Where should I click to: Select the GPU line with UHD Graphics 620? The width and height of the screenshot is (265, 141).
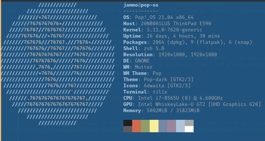point(192,104)
